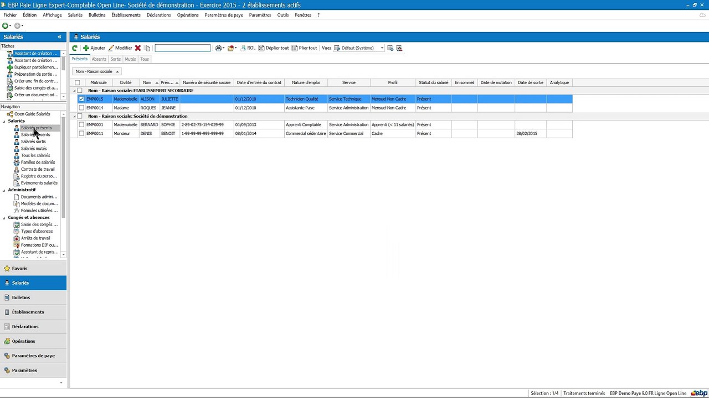Open the Bulletins panel in the sidebar
This screenshot has height=398, width=709.
(x=33, y=297)
